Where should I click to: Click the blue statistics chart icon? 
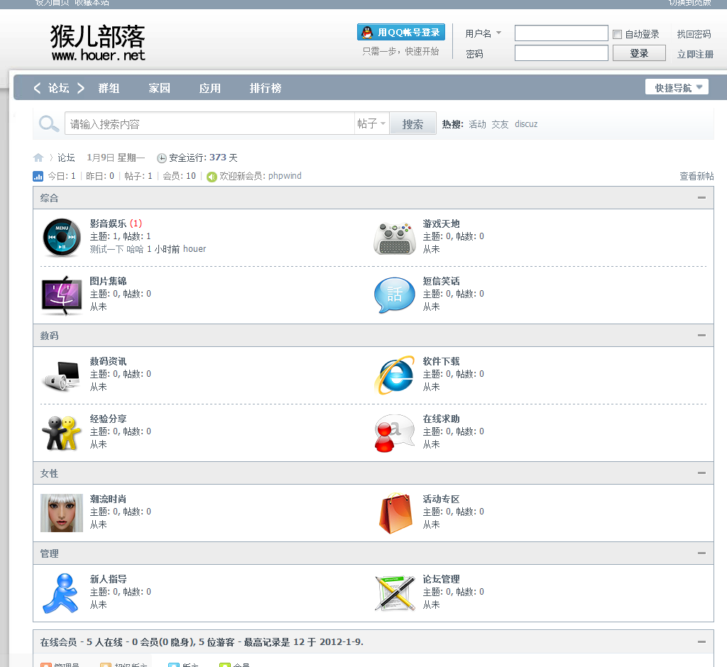click(38, 176)
